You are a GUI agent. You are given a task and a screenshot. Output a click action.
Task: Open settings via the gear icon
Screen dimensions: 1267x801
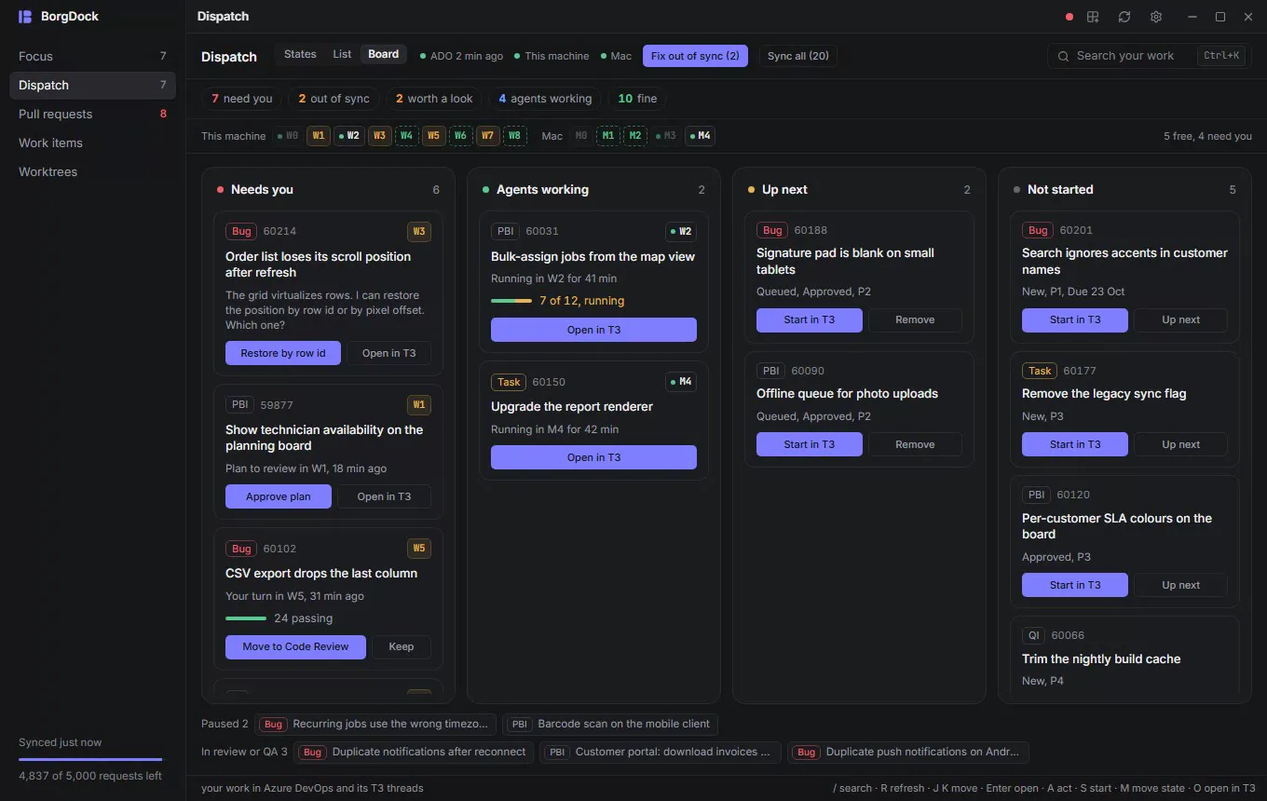[x=1156, y=17]
